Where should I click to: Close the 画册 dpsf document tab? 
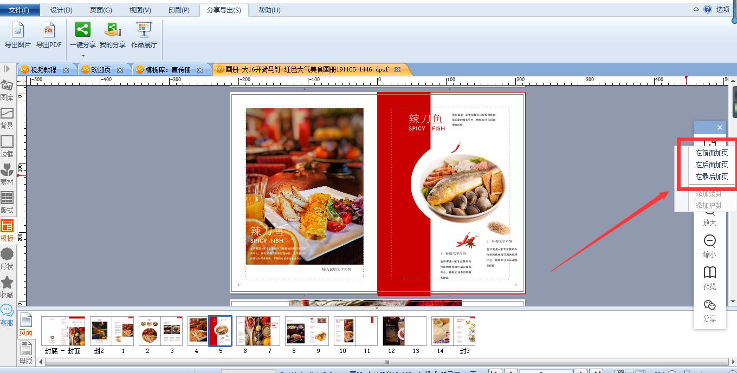pos(398,69)
